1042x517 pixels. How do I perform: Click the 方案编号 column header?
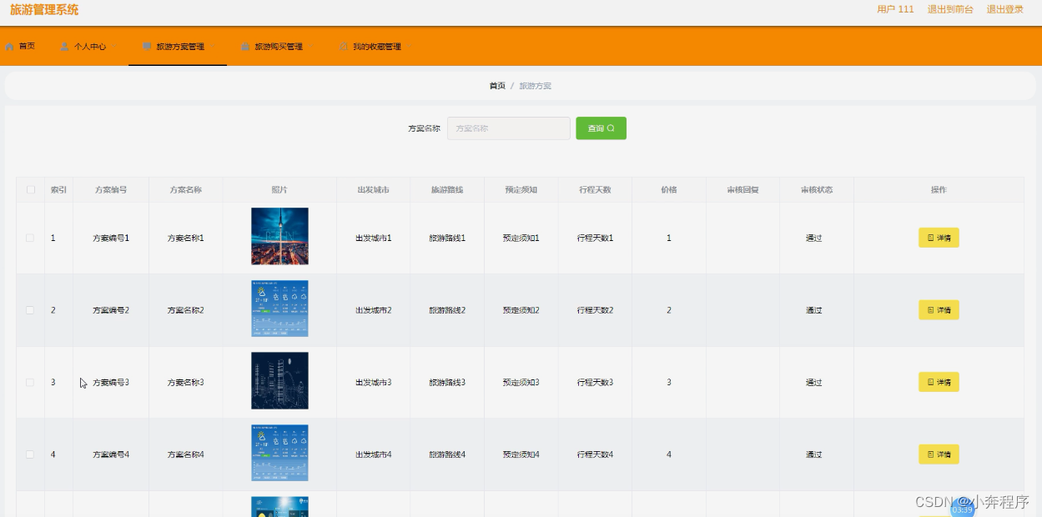pos(111,189)
